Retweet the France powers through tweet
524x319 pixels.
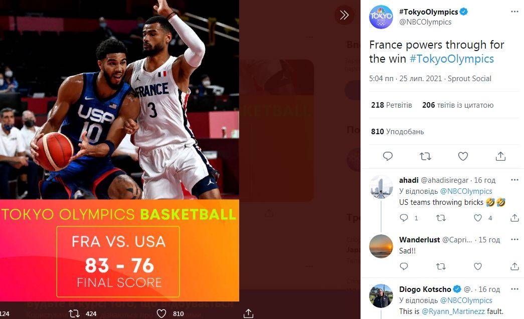[x=425, y=156]
